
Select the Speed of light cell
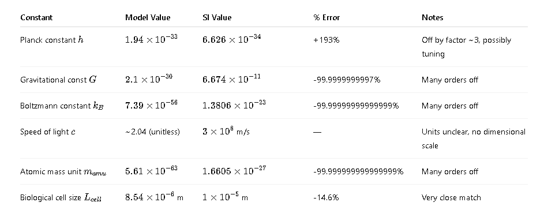(x=48, y=132)
